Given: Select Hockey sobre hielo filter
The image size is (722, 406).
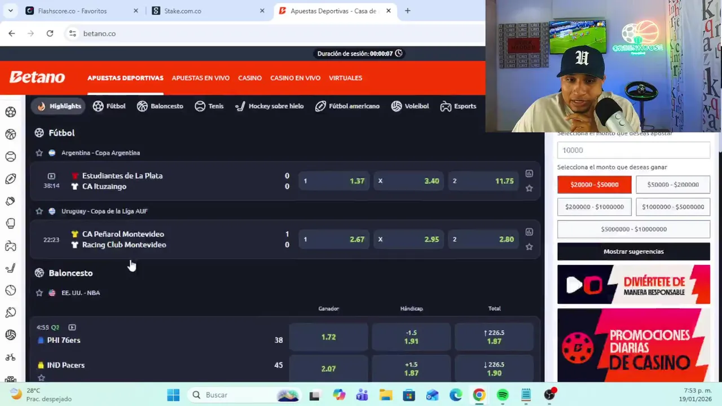Looking at the screenshot, I should [269, 106].
